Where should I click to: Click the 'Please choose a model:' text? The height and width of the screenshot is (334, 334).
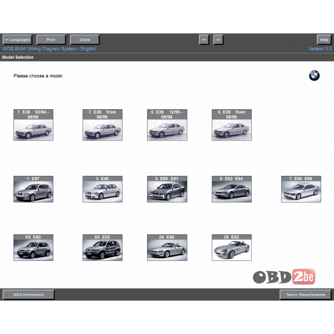point(39,76)
